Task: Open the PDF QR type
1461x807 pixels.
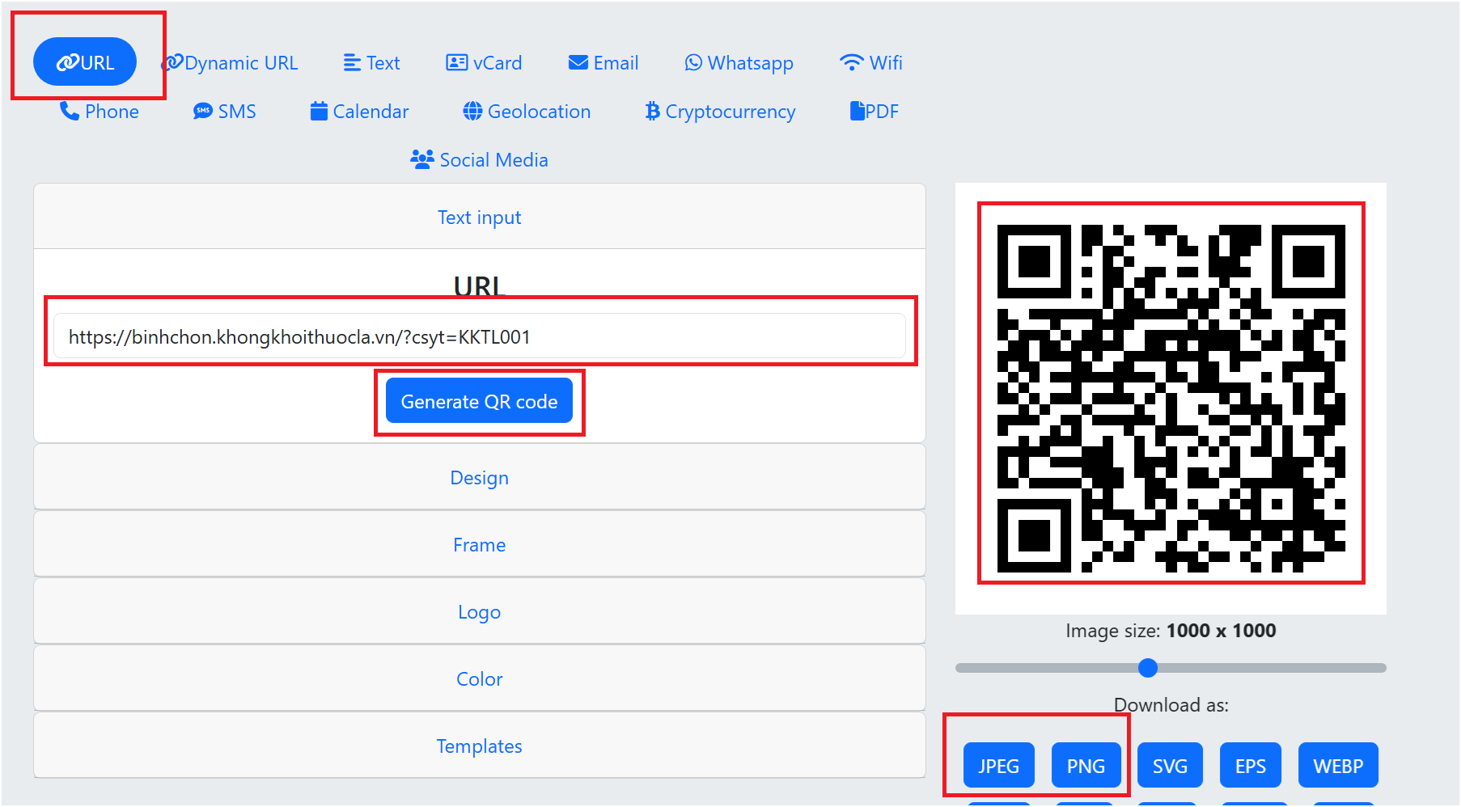Action: click(874, 112)
